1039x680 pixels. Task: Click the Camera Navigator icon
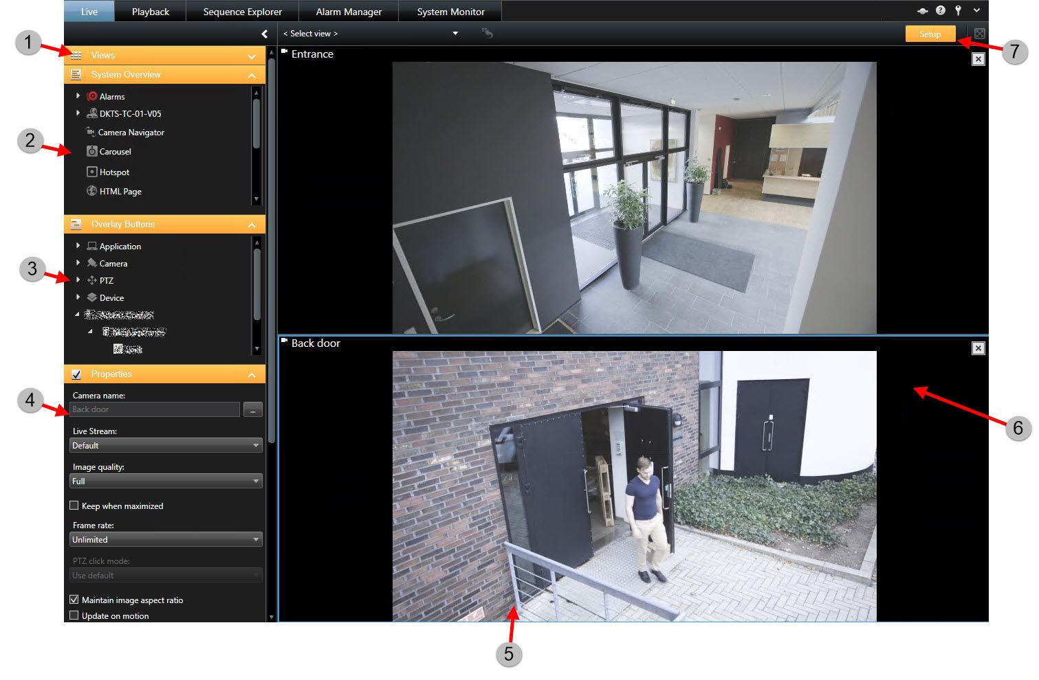(91, 132)
